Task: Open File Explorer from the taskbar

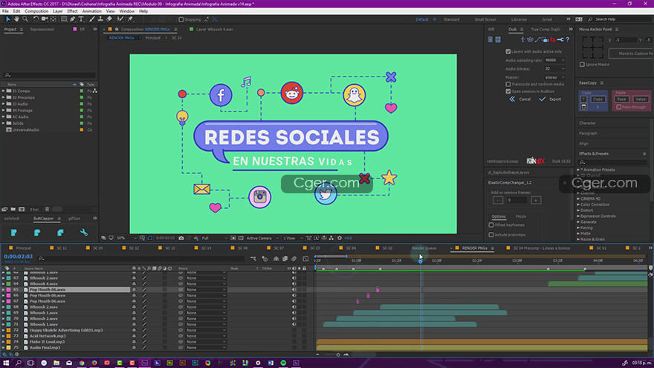Action: [x=56, y=363]
